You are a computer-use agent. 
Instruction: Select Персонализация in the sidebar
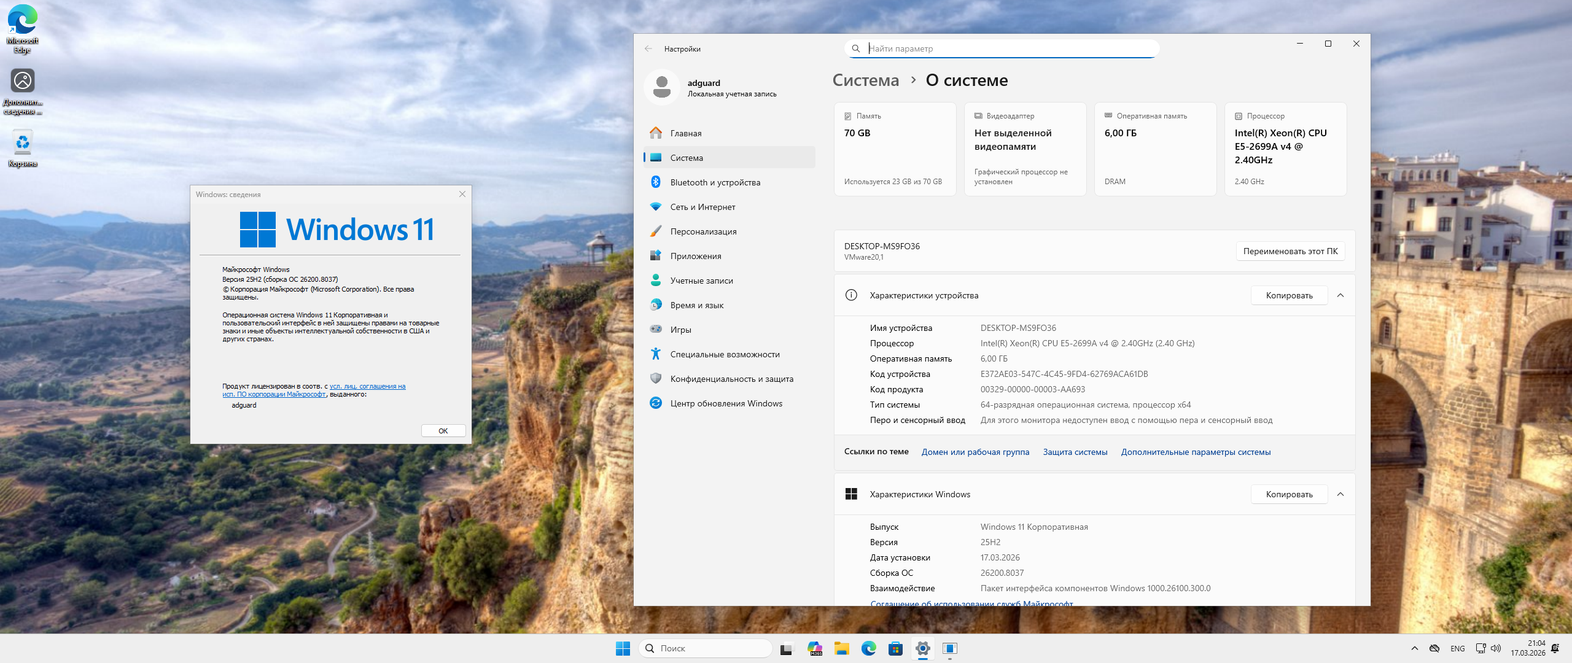tap(703, 231)
